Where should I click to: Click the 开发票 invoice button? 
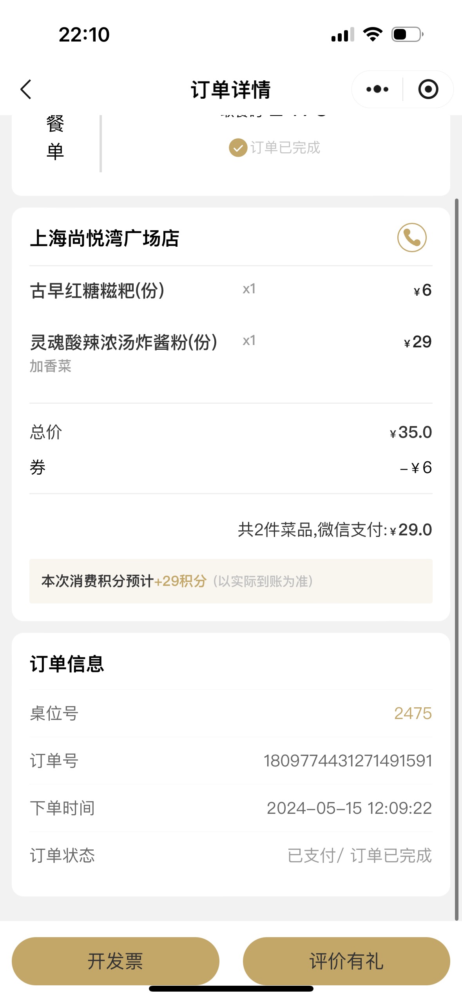click(115, 961)
